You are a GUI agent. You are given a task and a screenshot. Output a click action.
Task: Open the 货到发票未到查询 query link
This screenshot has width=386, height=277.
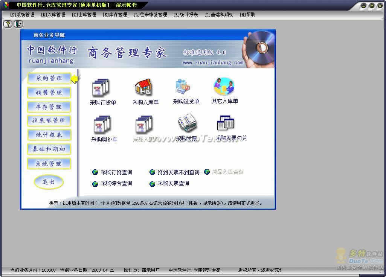(x=179, y=172)
